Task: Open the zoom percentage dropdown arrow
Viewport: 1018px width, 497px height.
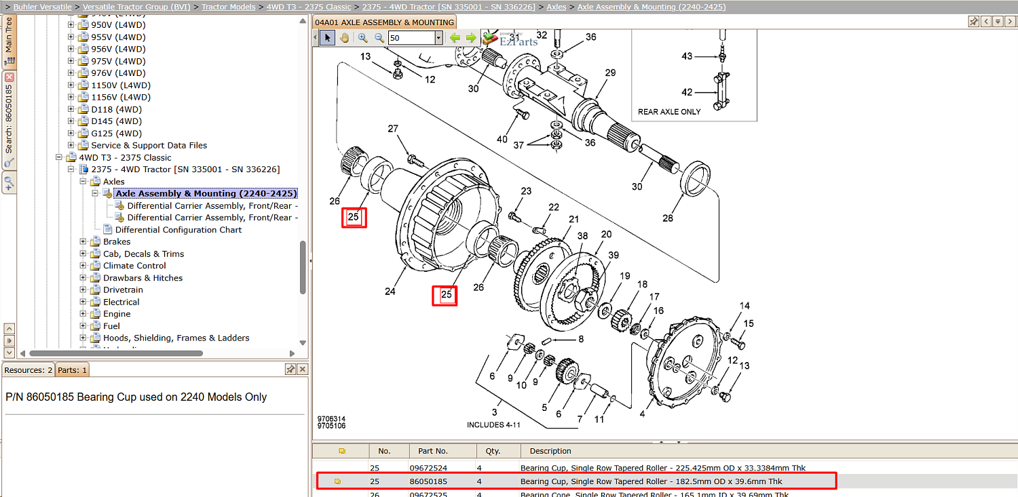Action: pyautogui.click(x=439, y=39)
